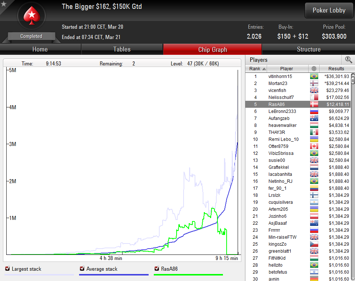Click the Austria flag beside Jozinho6
Screen dimensions: 355x281
click(x=314, y=216)
